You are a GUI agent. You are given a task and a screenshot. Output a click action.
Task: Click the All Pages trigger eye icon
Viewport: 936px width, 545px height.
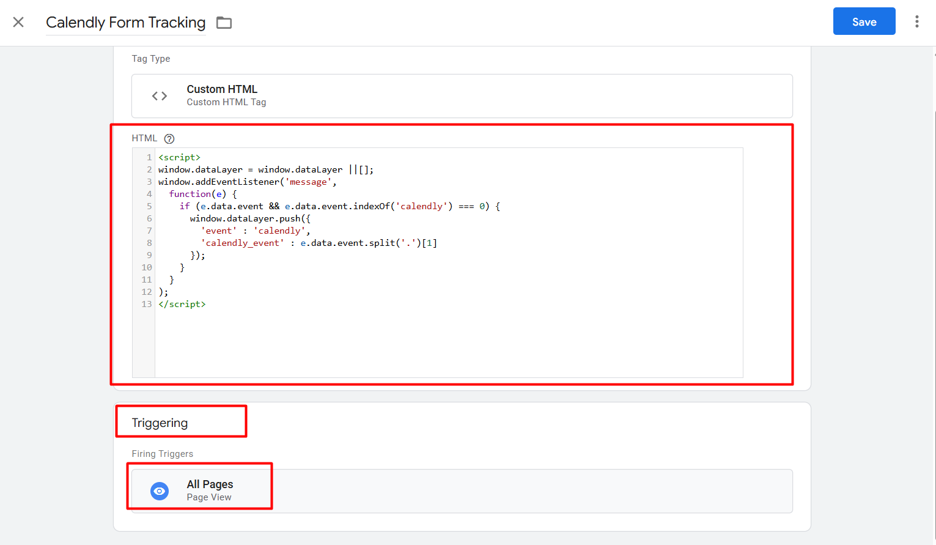click(160, 491)
